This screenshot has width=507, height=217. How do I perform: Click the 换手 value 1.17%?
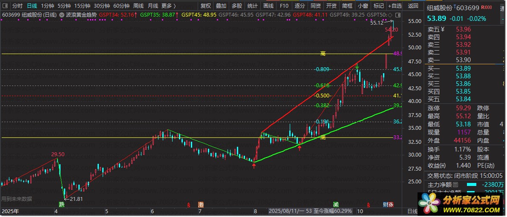[x=462, y=149]
